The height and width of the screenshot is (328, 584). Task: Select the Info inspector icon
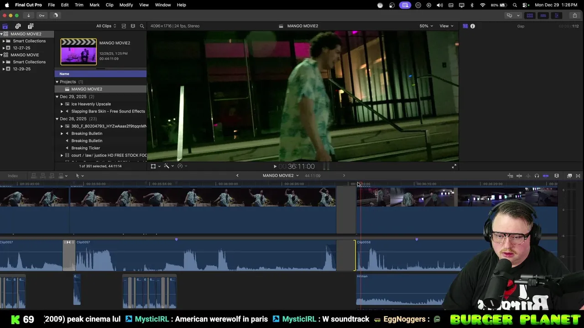(473, 26)
